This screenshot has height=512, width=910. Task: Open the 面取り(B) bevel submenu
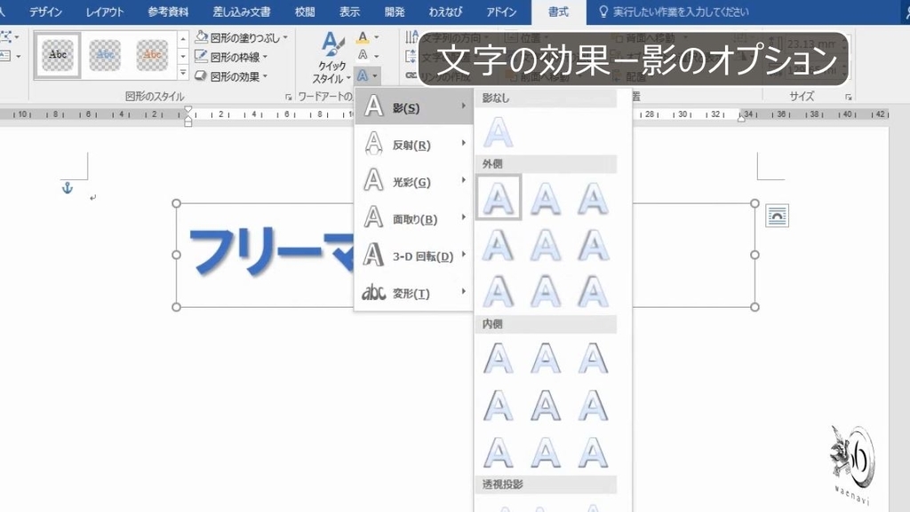pyautogui.click(x=414, y=218)
